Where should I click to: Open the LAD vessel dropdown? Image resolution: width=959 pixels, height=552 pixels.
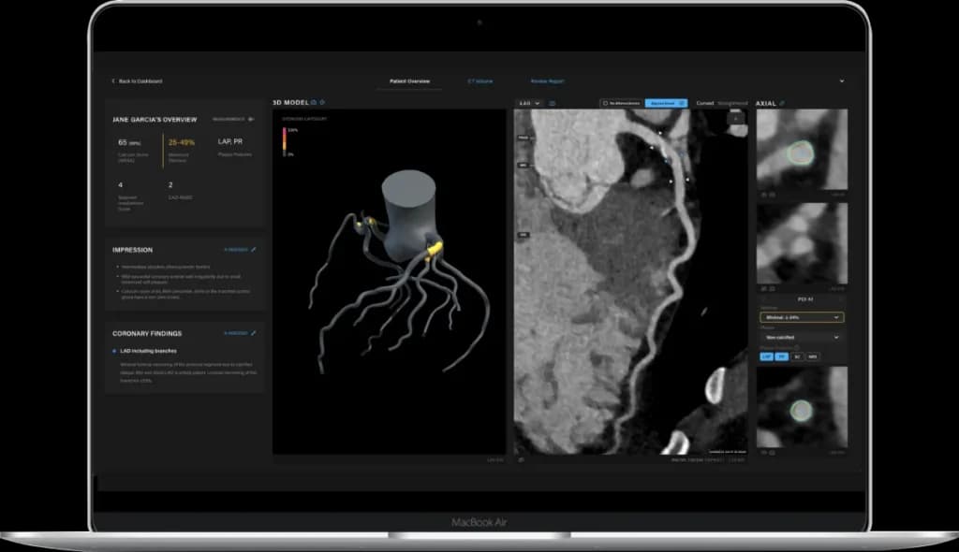531,104
